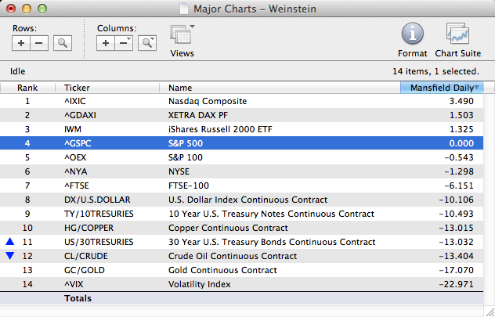Image resolution: width=495 pixels, height=317 pixels.
Task: Remove selected row with minus button
Action: pos(40,43)
